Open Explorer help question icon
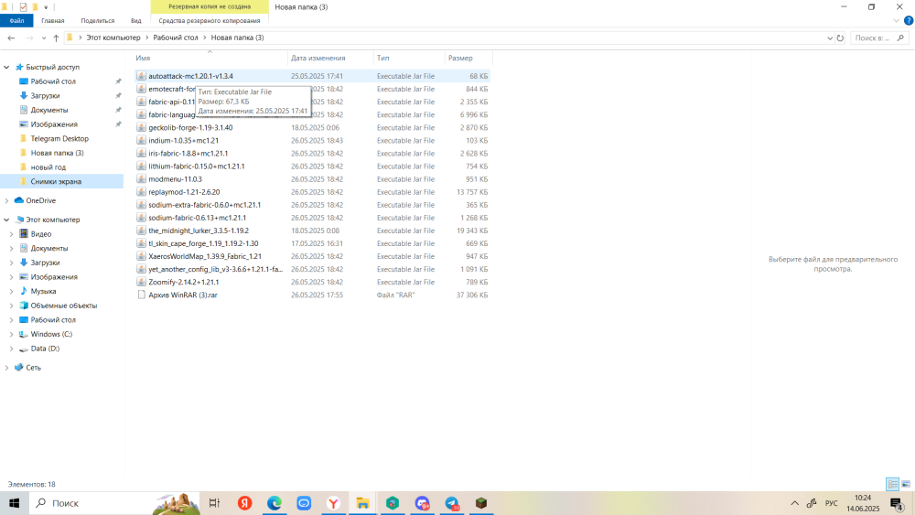Screen dimensions: 915x515 (x=908, y=20)
